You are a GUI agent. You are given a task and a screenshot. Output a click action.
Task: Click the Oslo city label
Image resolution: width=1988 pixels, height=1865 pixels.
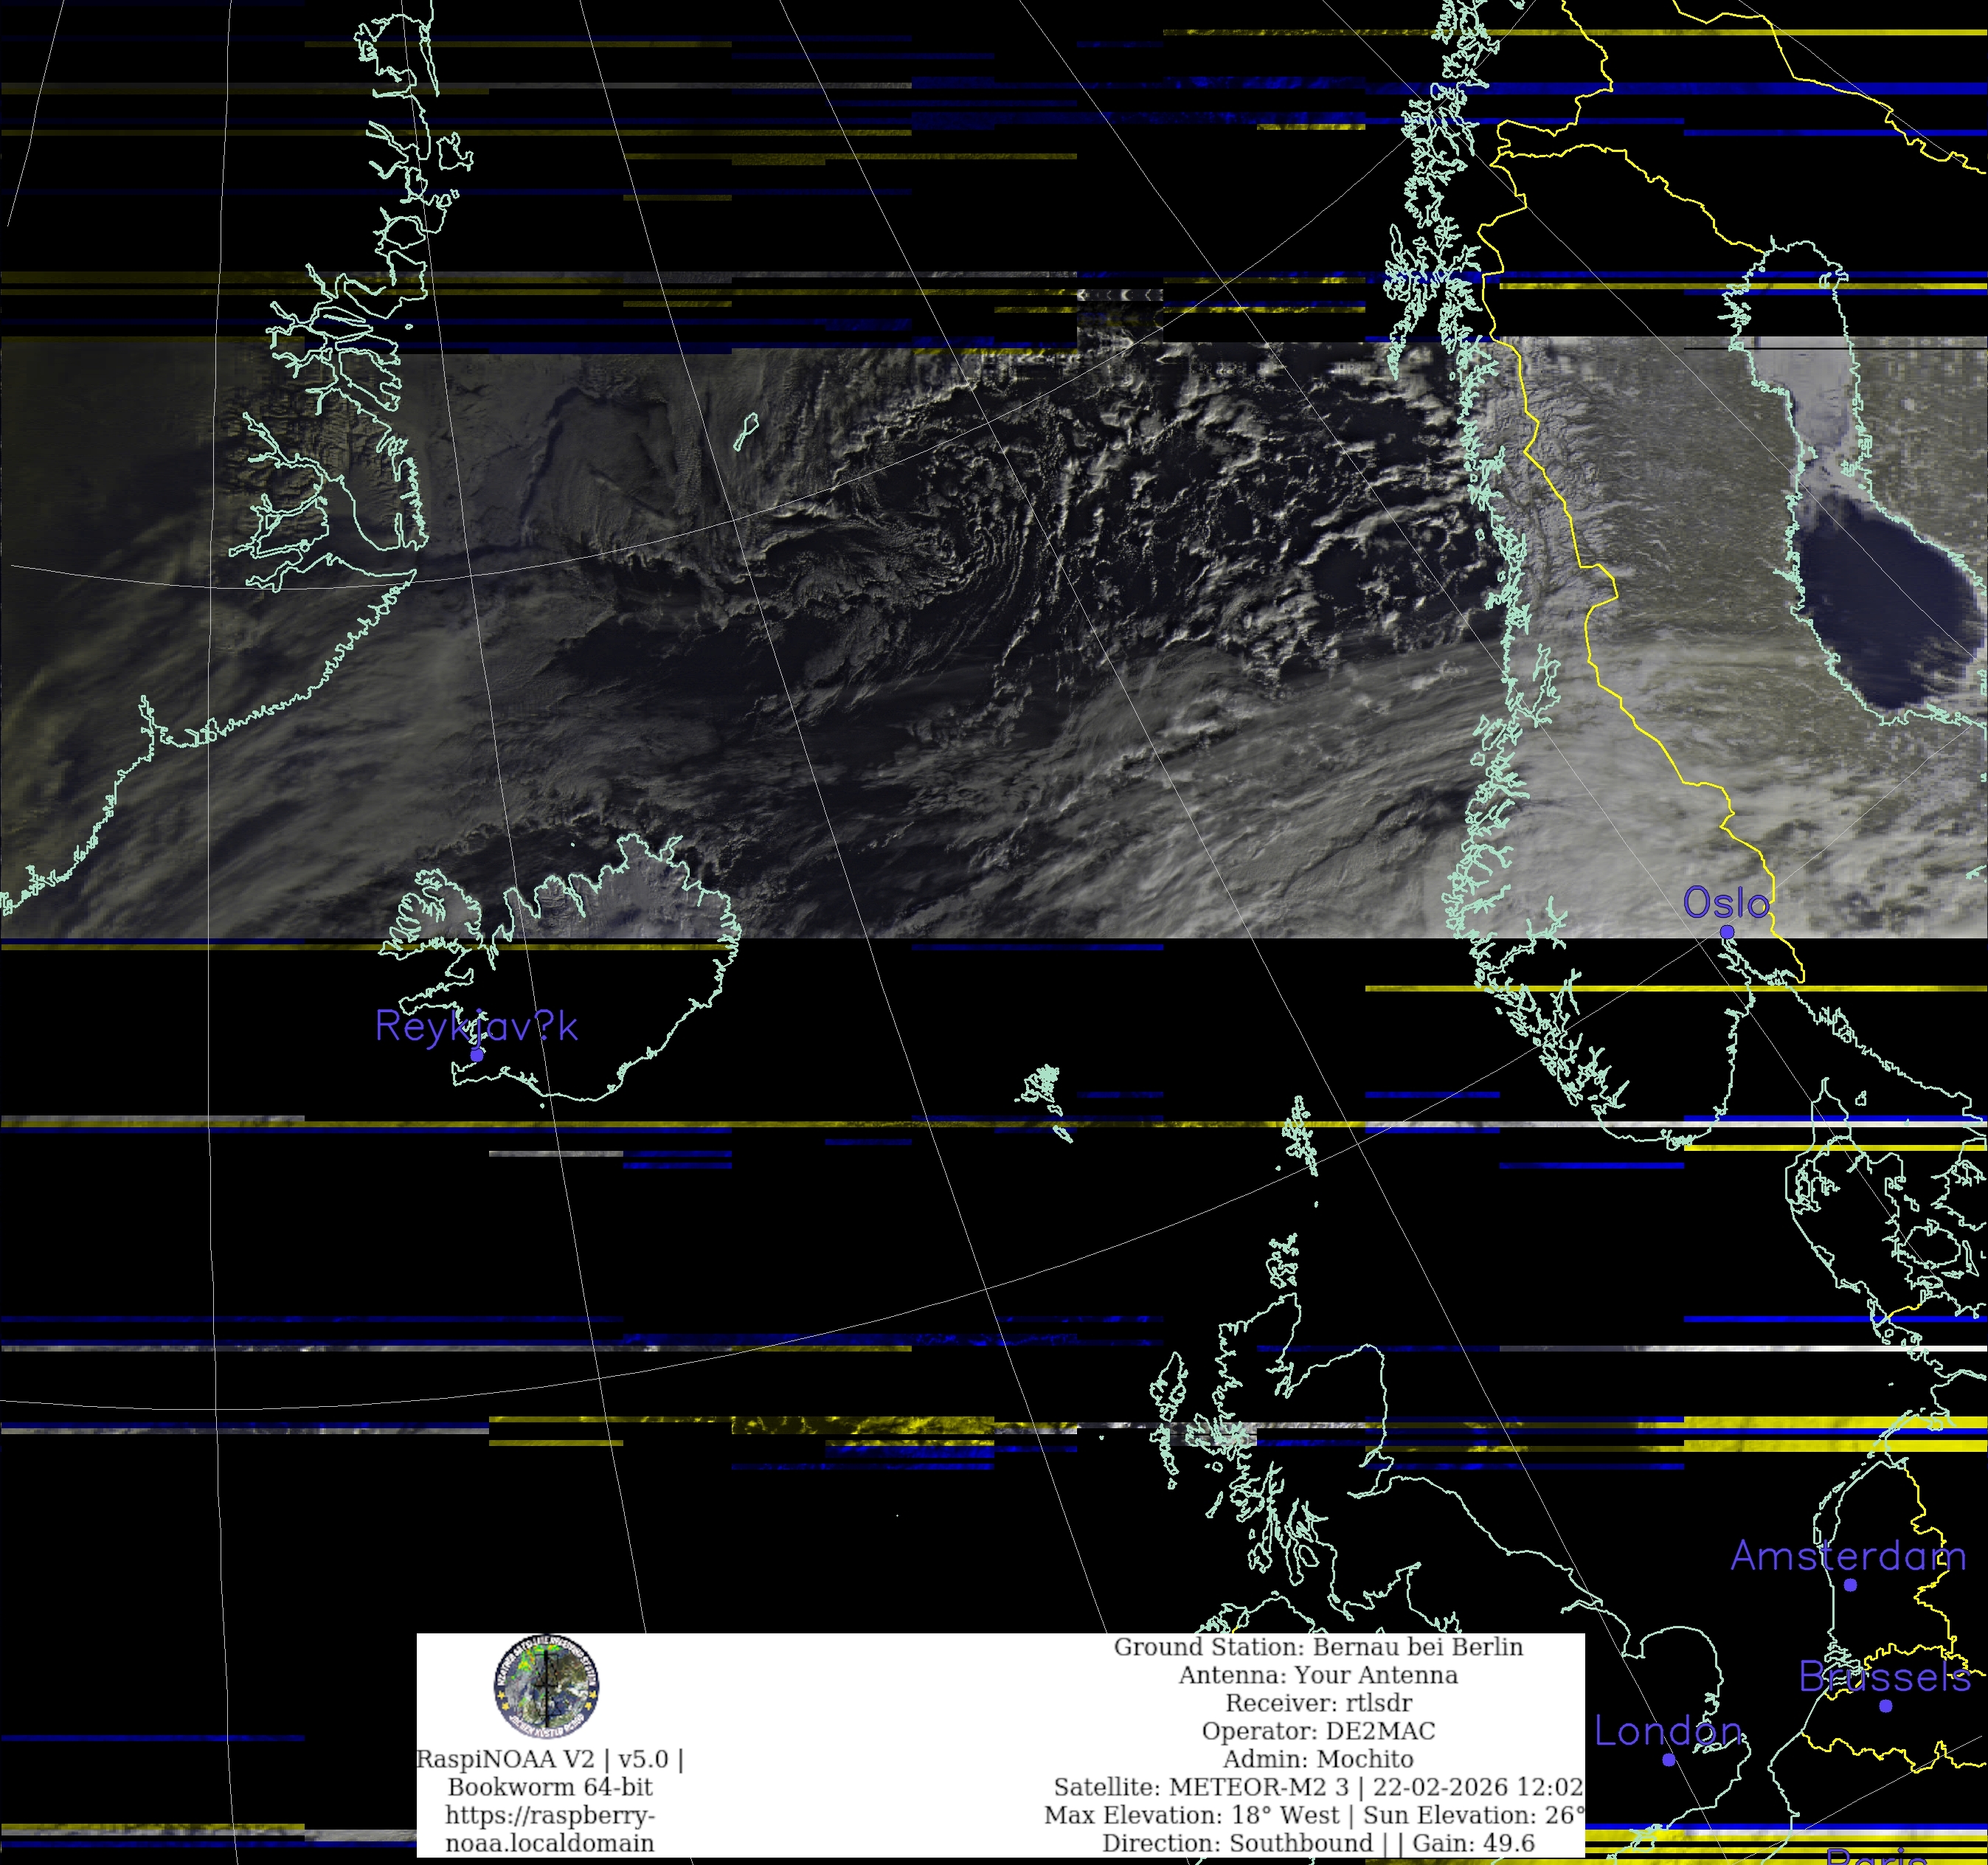(1726, 903)
